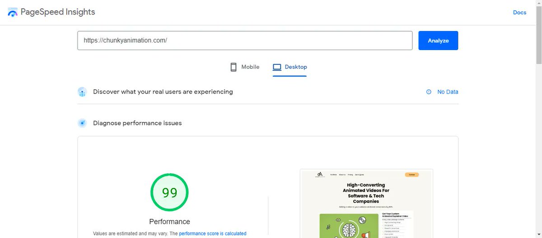Click the Performance label under the gauge
This screenshot has width=542, height=238.
point(169,222)
